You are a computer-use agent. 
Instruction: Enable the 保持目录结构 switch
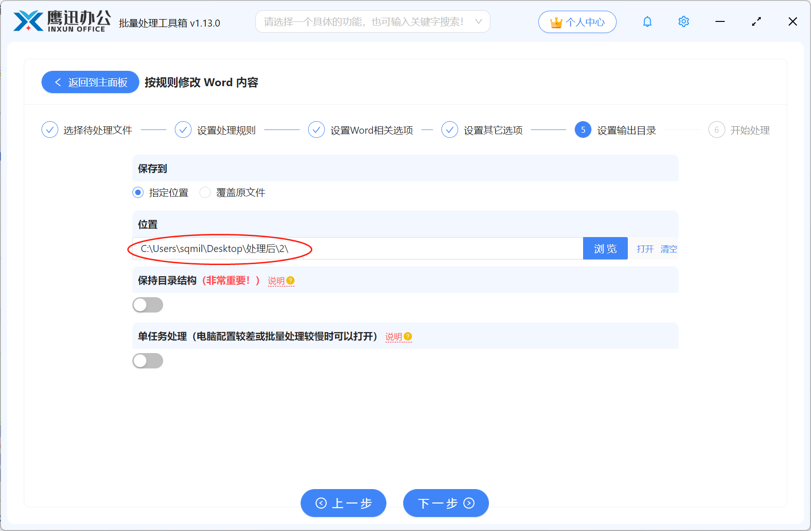tap(148, 305)
